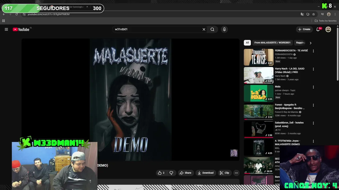
Task: Like the video with the thumbs up
Action: [161, 173]
